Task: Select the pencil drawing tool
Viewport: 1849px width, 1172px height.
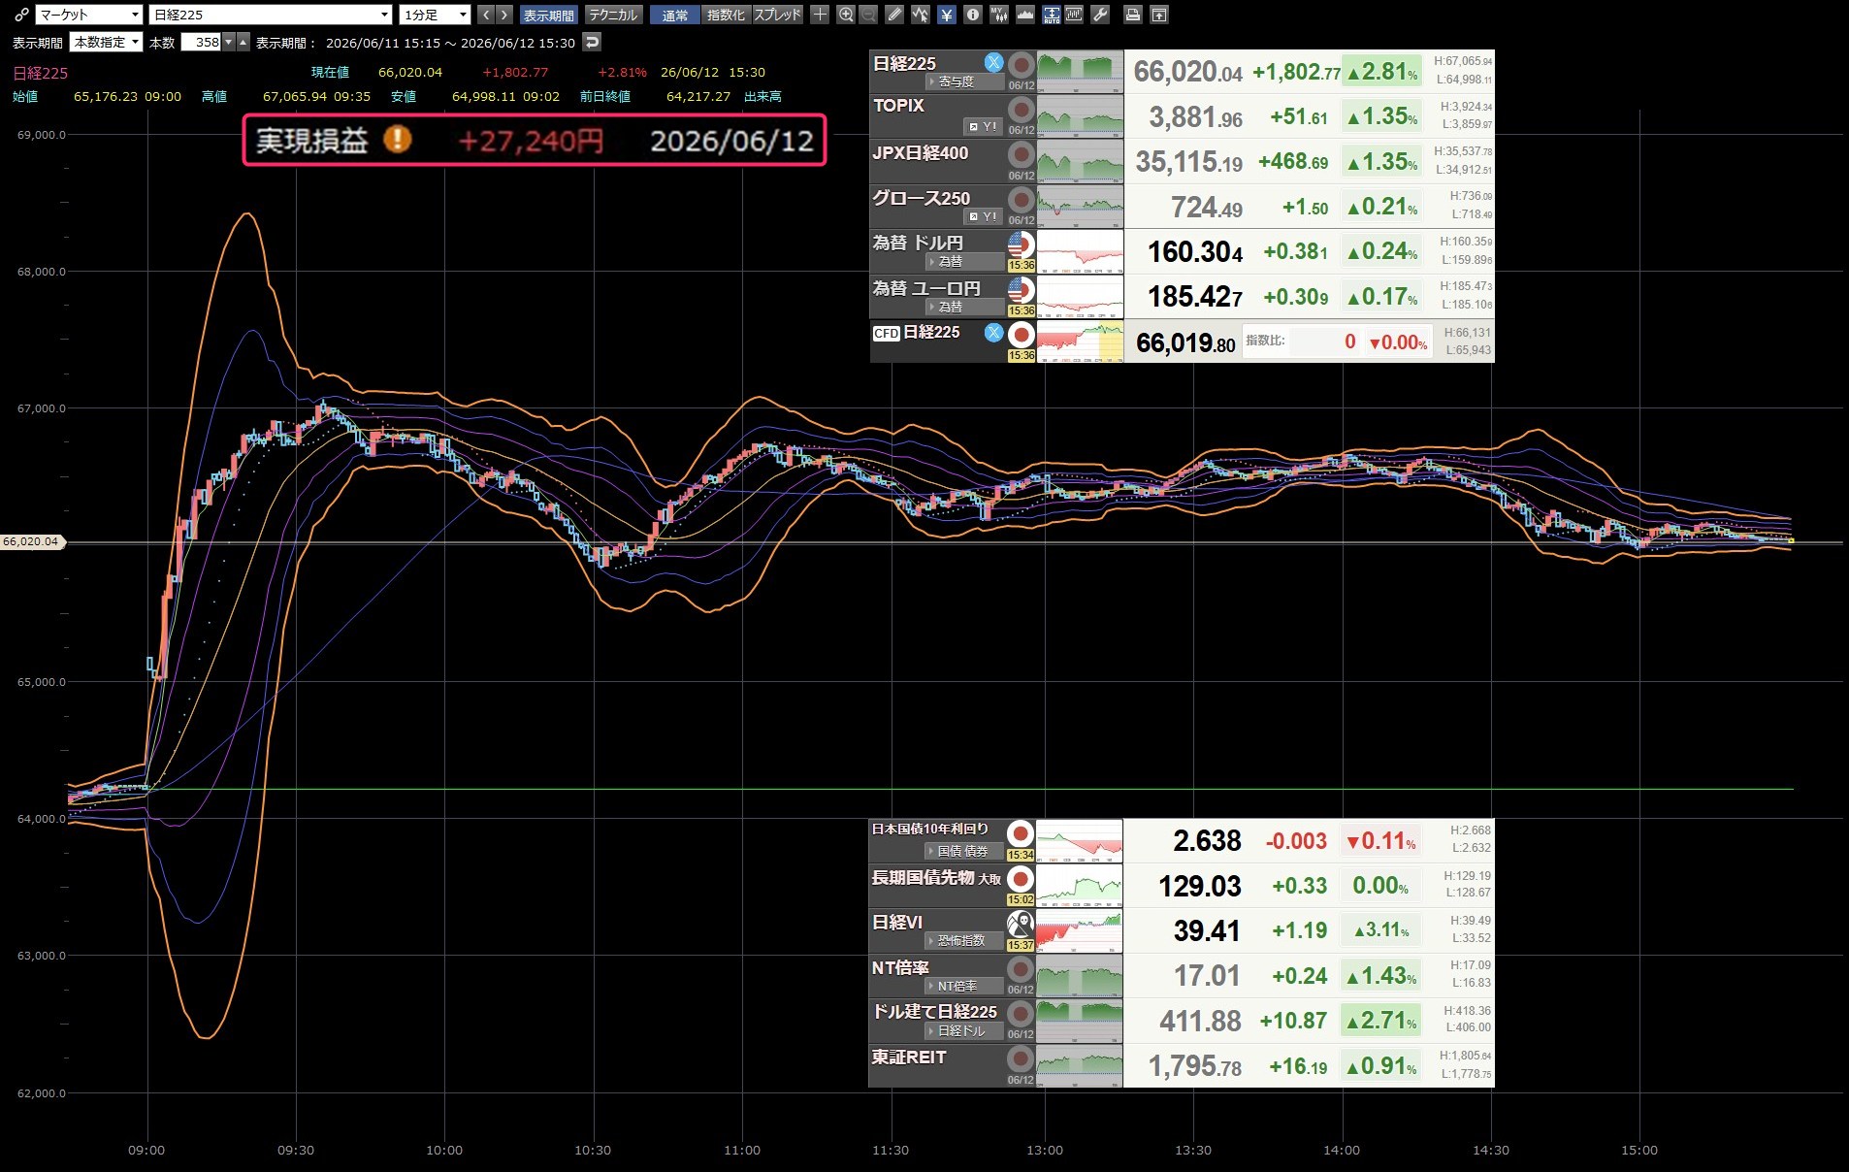Action: [894, 15]
